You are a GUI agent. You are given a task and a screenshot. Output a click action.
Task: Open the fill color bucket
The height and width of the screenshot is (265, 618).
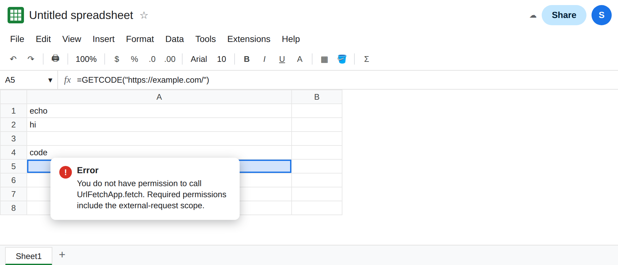[342, 59]
